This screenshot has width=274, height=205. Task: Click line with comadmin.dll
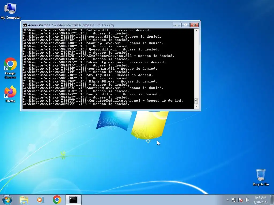point(90,69)
